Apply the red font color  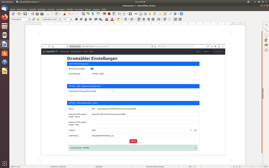click(112, 19)
